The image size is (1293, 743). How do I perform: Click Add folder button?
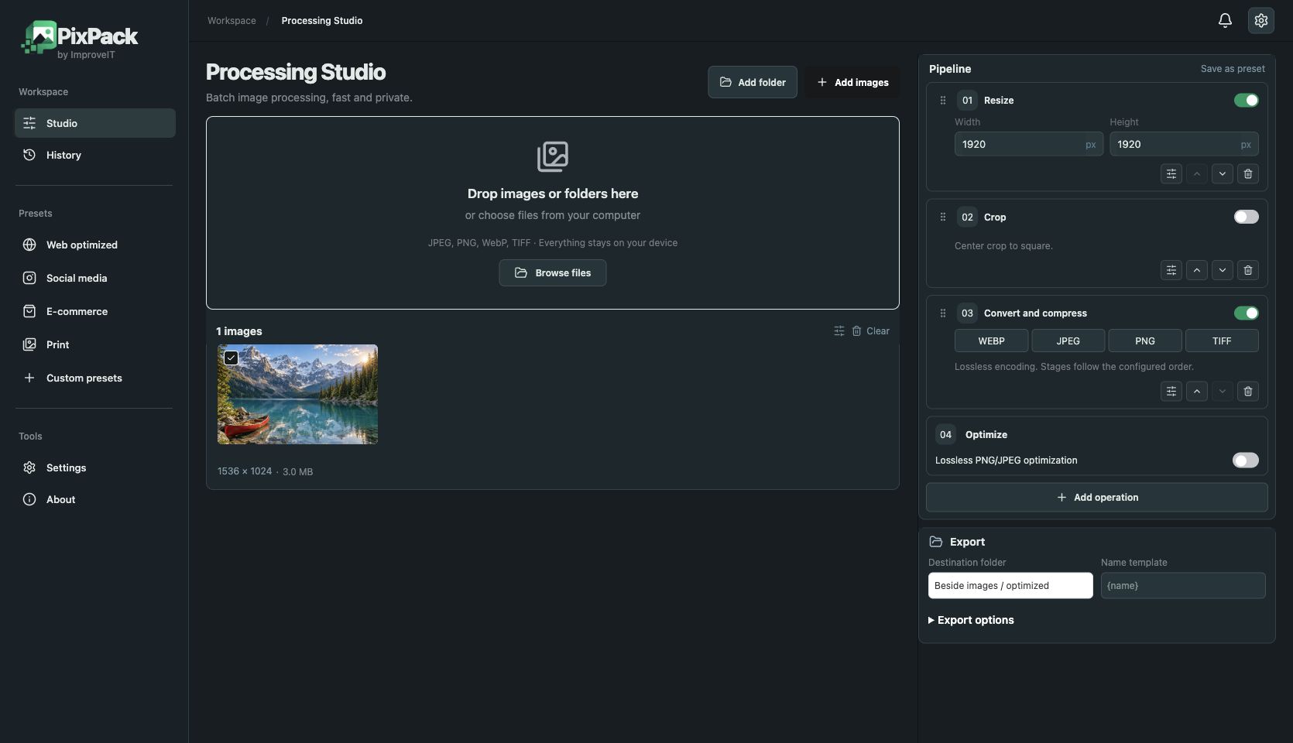coord(753,82)
